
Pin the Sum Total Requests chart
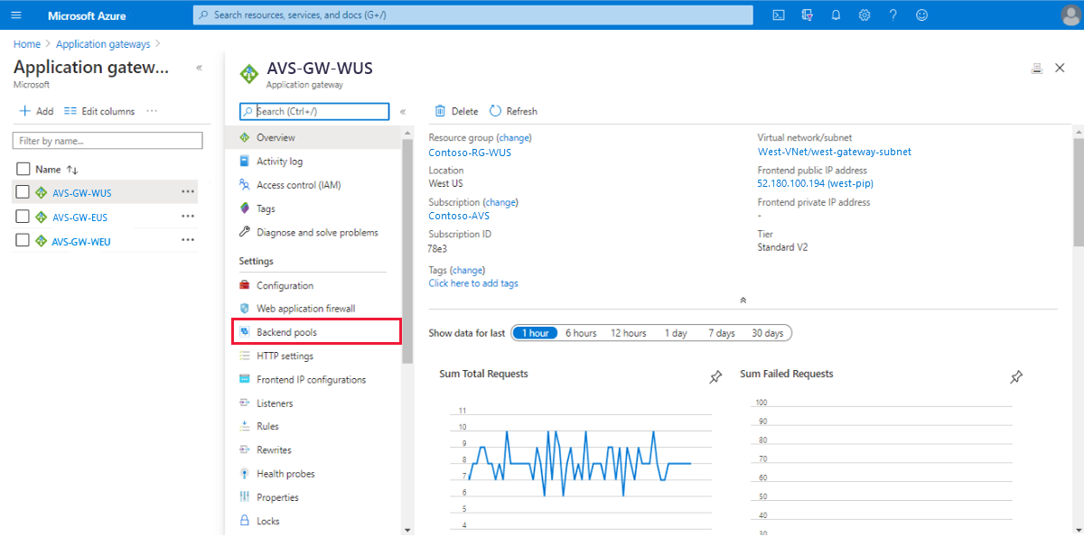[716, 377]
